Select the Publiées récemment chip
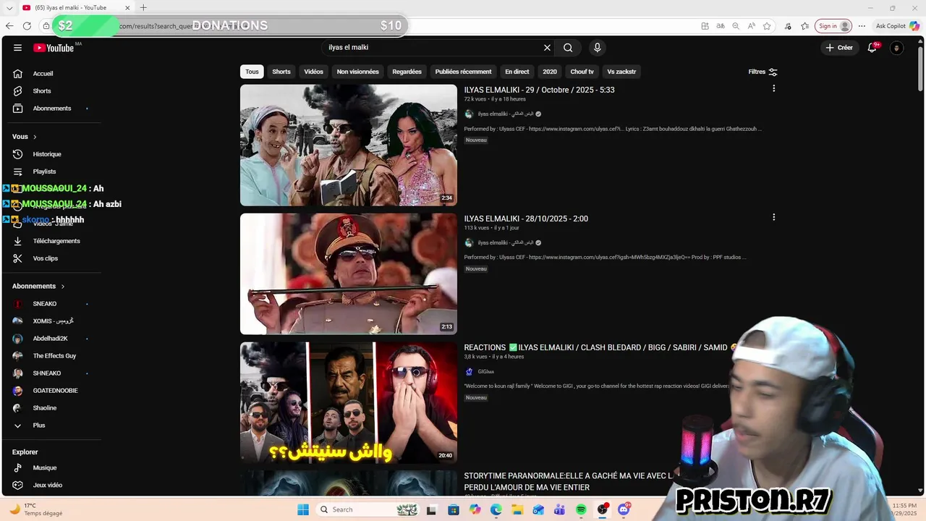The image size is (926, 521). (463, 72)
